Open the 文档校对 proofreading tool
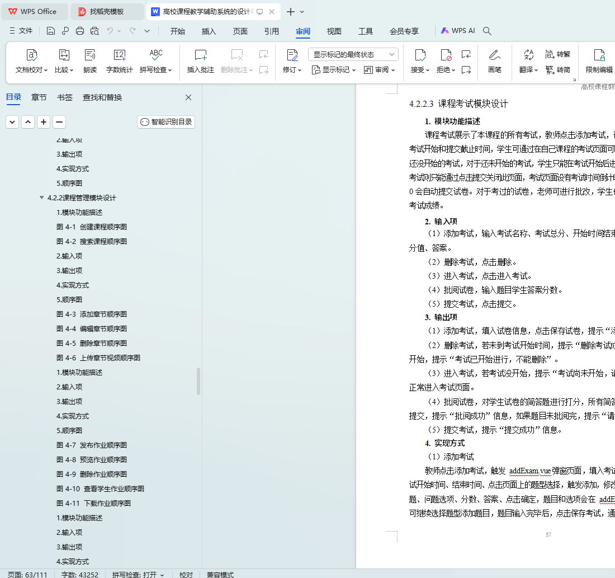Viewport: 615px width, 578px height. click(x=31, y=61)
